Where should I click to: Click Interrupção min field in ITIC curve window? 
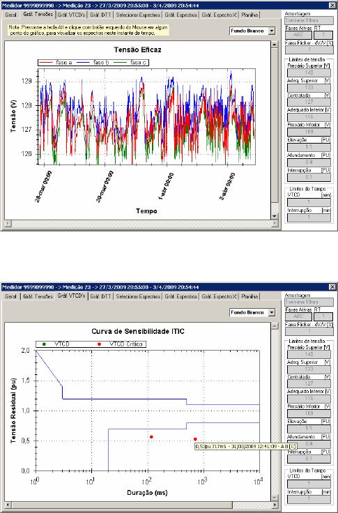tap(309, 499)
